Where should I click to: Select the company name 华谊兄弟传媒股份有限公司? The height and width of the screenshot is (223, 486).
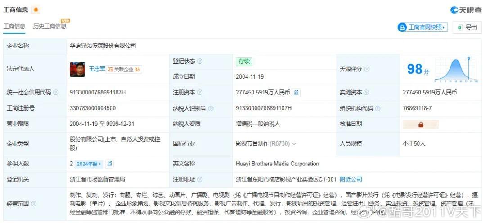click(103, 45)
